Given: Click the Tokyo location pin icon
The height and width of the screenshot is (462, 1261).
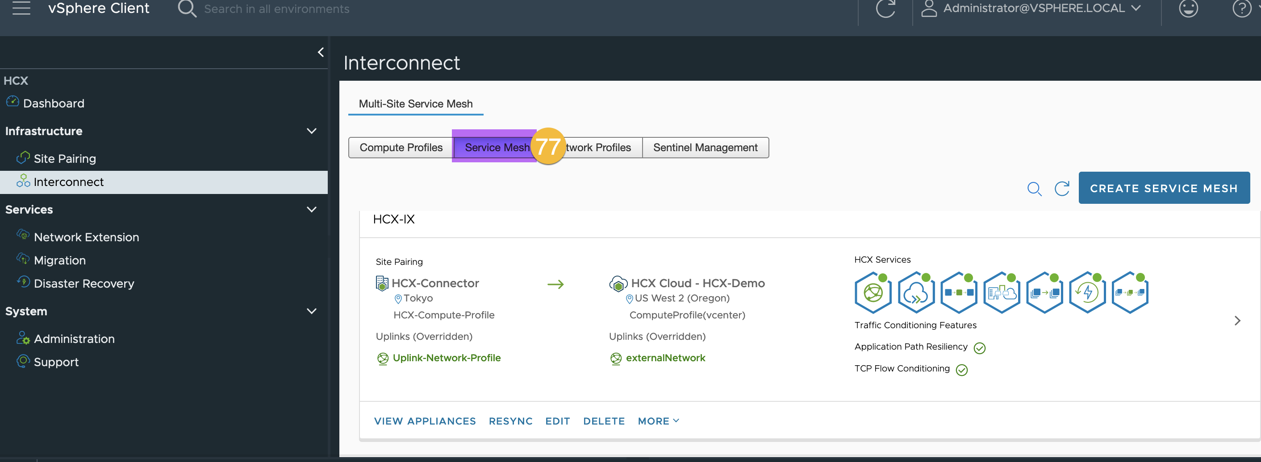Looking at the screenshot, I should [398, 299].
